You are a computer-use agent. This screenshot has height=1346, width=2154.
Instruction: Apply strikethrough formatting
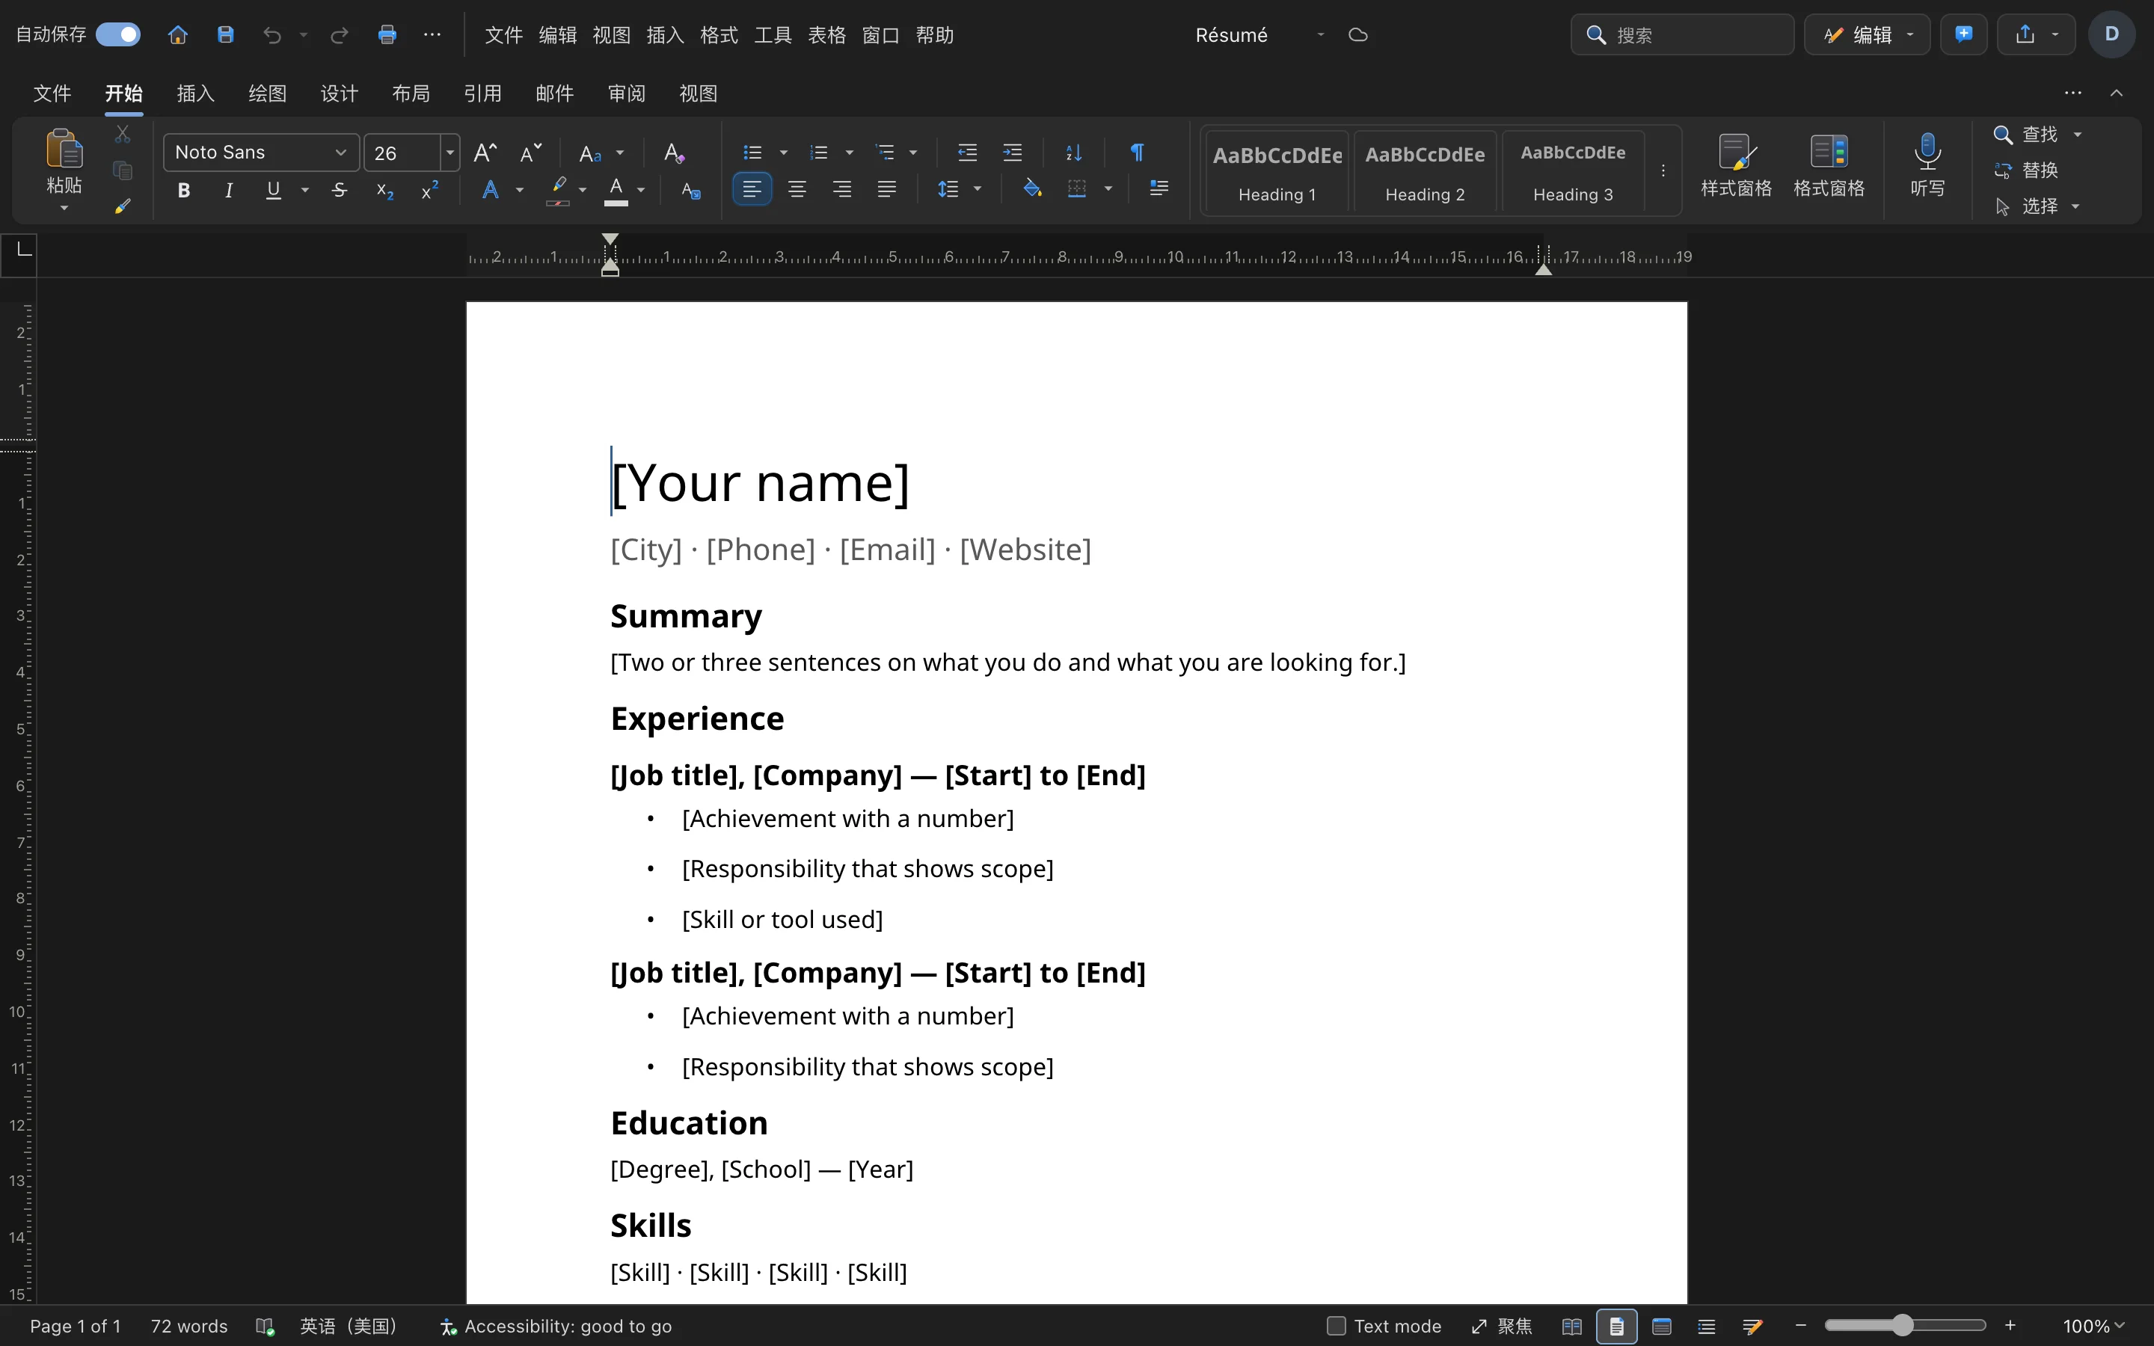tap(339, 190)
